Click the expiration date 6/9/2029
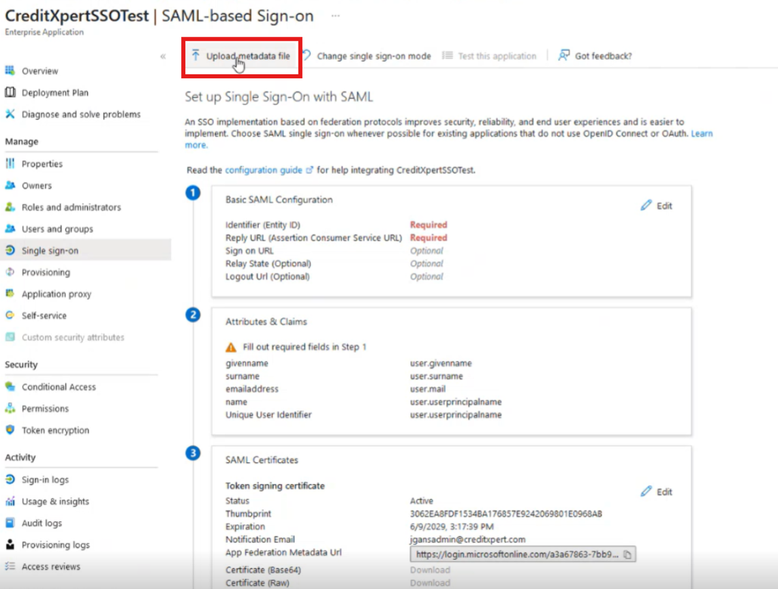The width and height of the screenshot is (778, 589). 452,526
